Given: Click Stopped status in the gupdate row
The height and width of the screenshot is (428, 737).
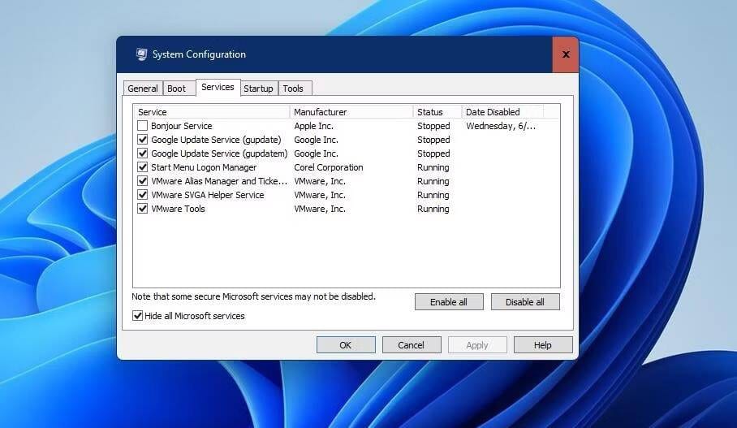Looking at the screenshot, I should (x=433, y=140).
